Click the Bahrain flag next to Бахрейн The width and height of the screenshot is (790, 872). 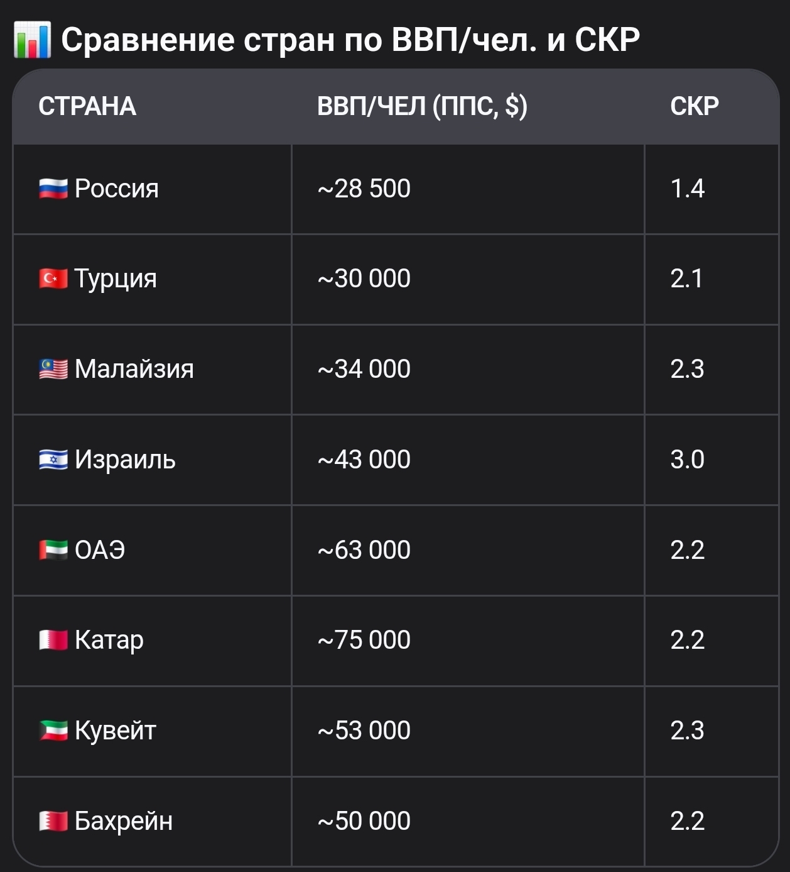click(53, 821)
